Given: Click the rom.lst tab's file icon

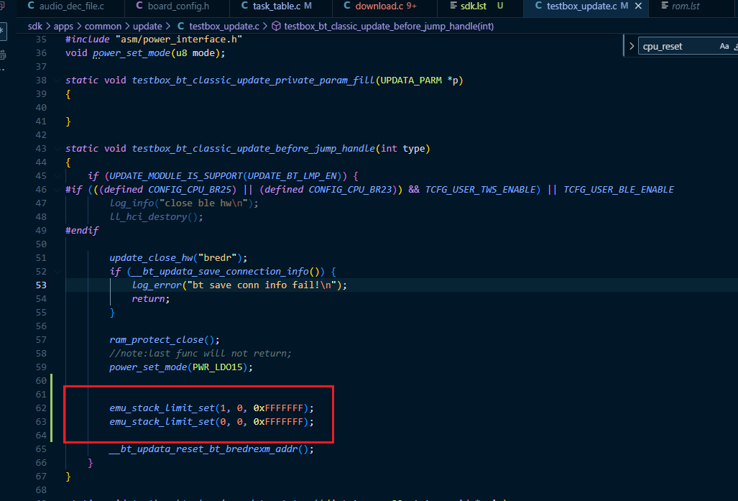Looking at the screenshot, I should [x=665, y=6].
